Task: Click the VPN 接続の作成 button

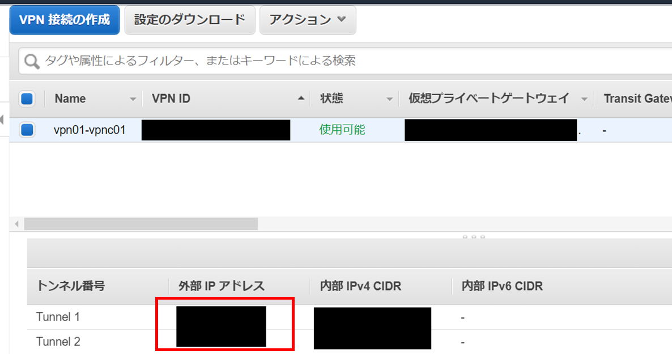Action: point(64,20)
